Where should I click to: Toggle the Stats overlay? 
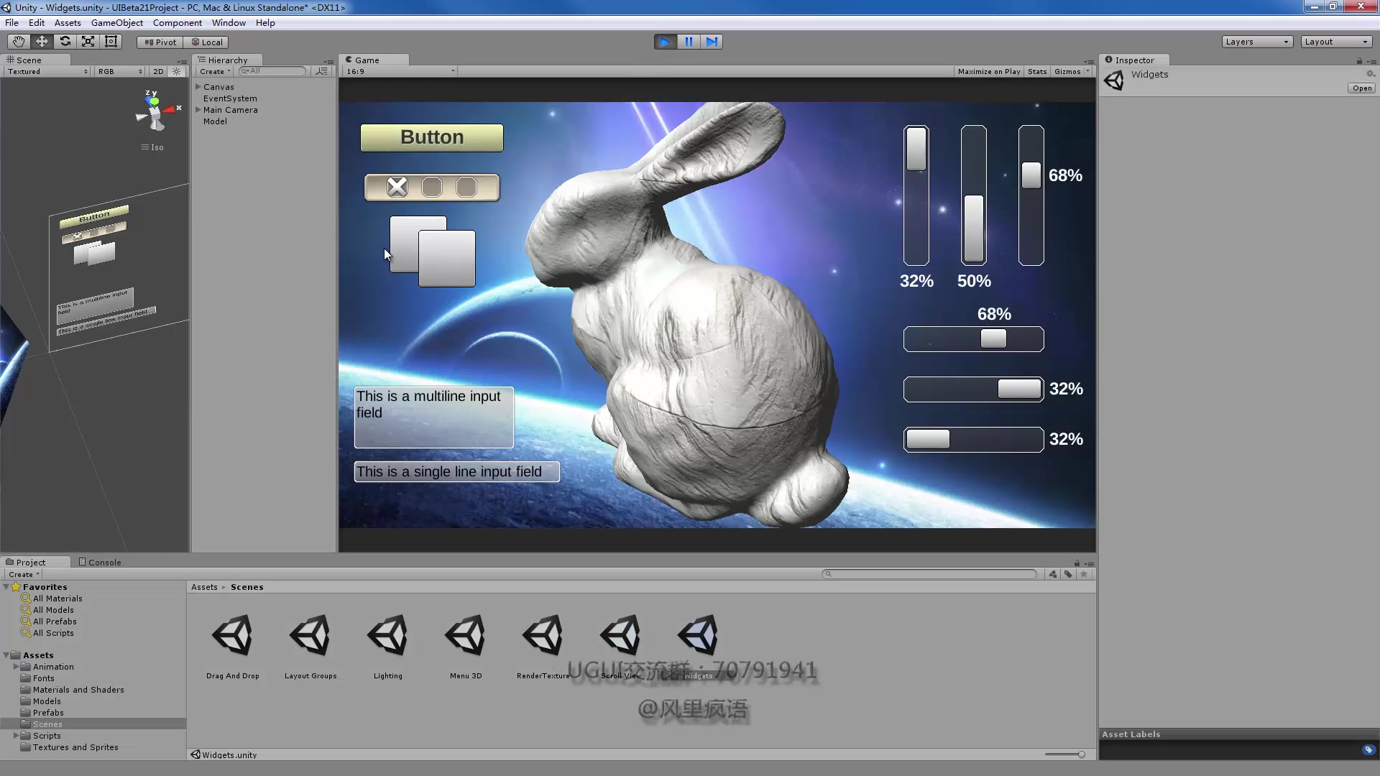[1036, 72]
